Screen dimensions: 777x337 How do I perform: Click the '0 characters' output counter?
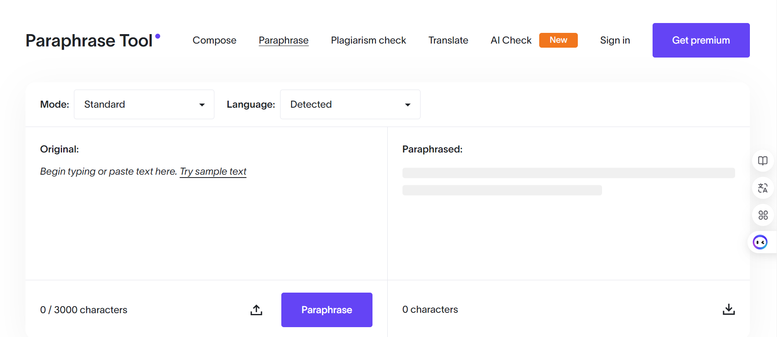(430, 309)
